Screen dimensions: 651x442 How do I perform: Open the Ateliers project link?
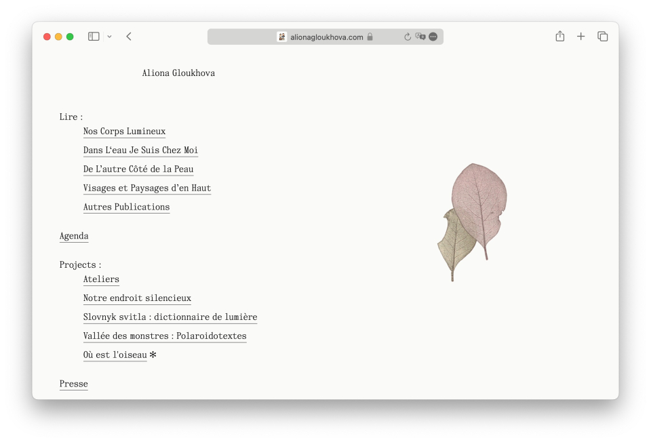coord(101,279)
